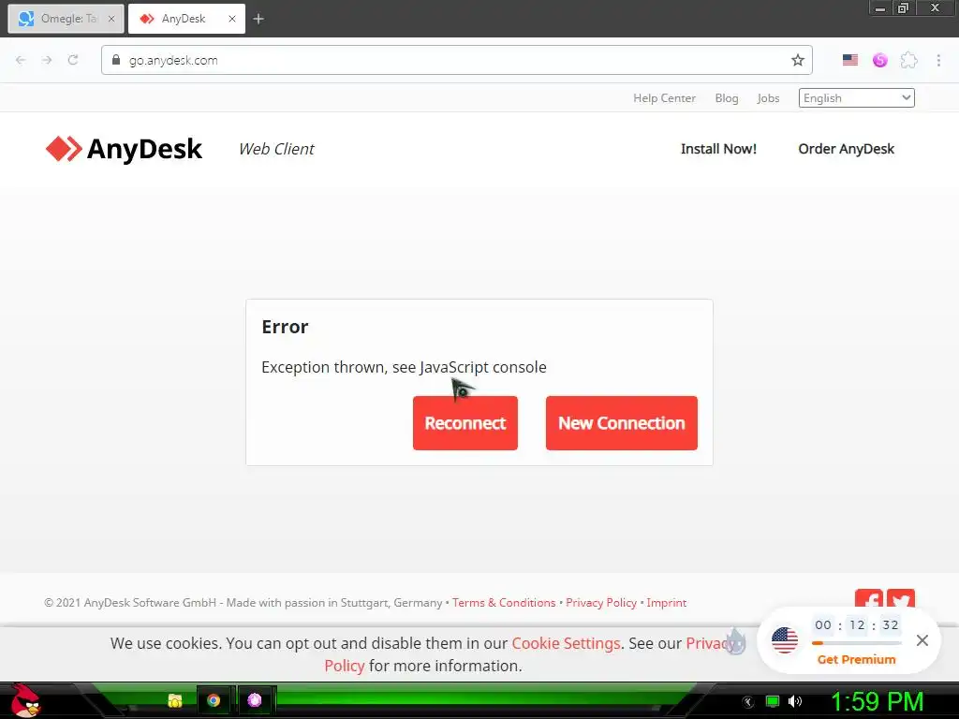Image resolution: width=959 pixels, height=719 pixels.
Task: Open the Chrome three-dot menu
Action: (x=938, y=60)
